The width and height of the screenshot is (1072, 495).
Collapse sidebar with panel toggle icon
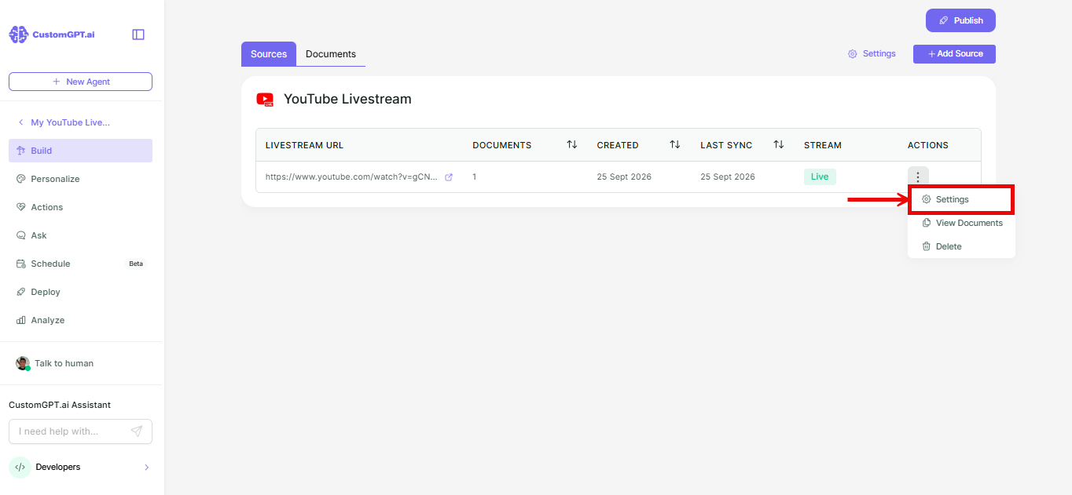point(138,35)
